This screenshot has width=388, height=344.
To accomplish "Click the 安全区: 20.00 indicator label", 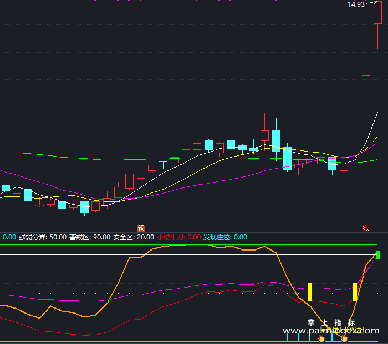I will click(134, 237).
